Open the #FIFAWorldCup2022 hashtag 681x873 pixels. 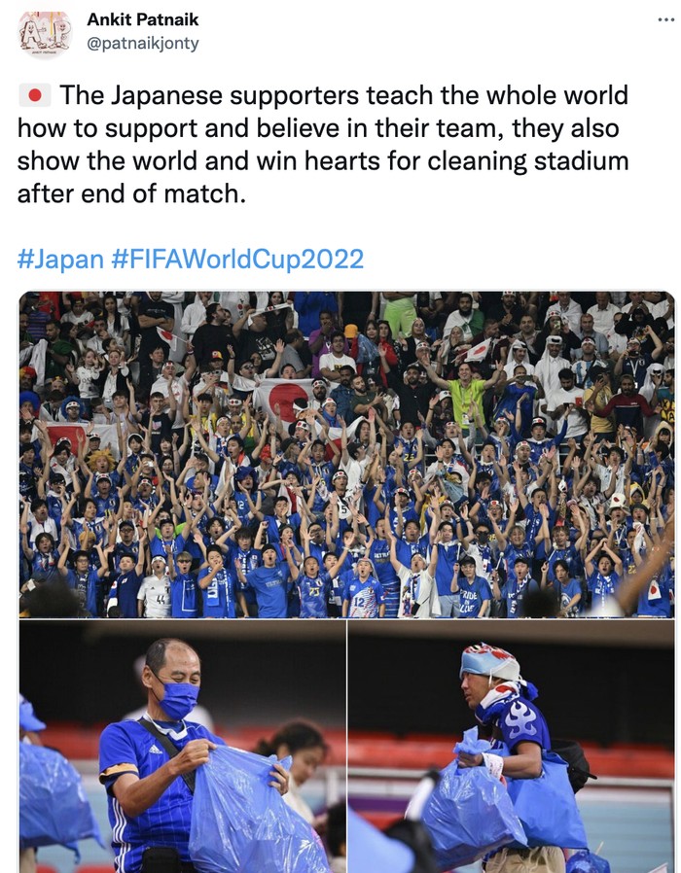click(x=237, y=259)
